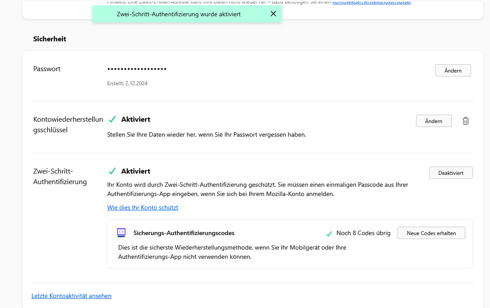The height and width of the screenshot is (308, 490).
Task: Click green checkmark beside Kontowiederherstellungsschlüssel Aktiviert
Action: pyautogui.click(x=112, y=120)
